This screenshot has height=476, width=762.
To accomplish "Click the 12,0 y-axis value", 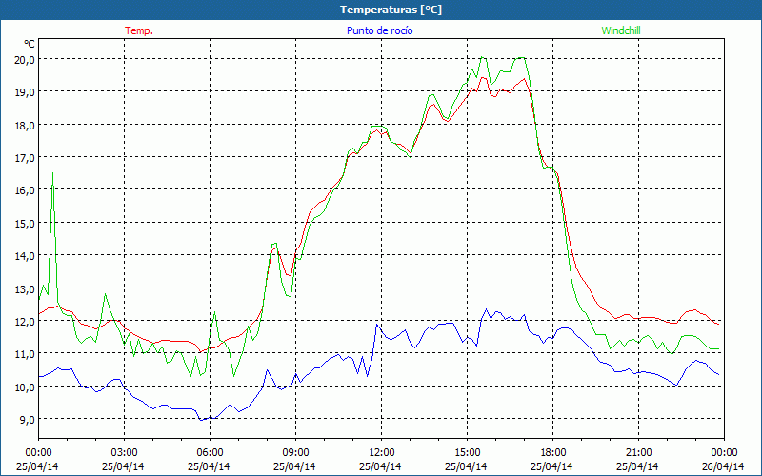I will (25, 322).
